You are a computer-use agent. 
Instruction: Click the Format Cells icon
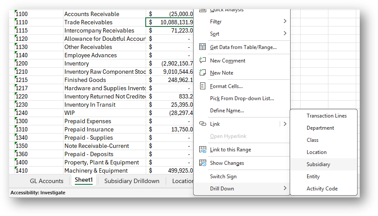coord(202,86)
